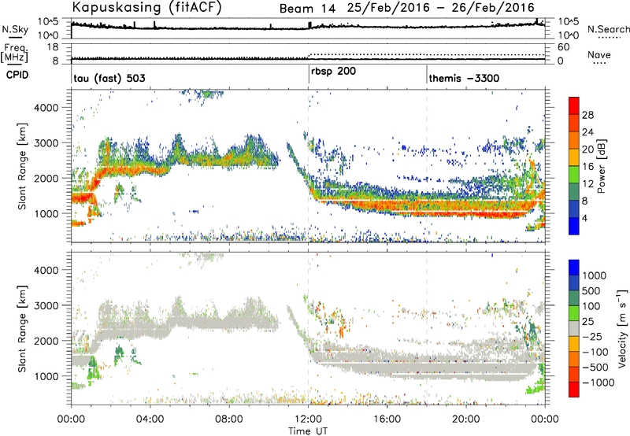Click blue bottom segment of Power color bar

pyautogui.click(x=574, y=226)
